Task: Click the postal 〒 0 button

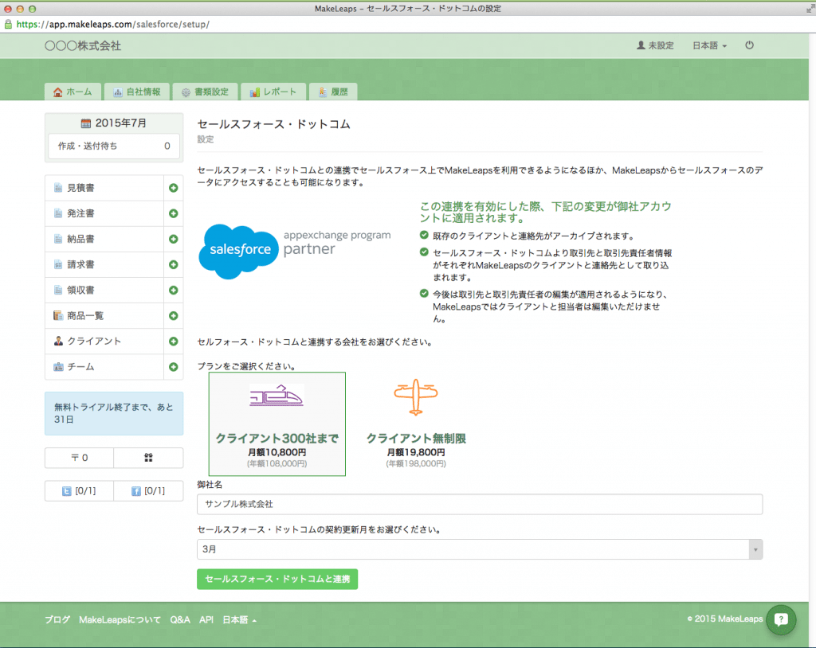Action: click(x=79, y=458)
